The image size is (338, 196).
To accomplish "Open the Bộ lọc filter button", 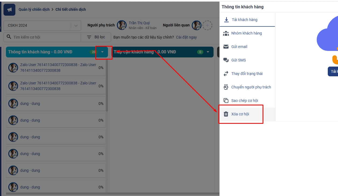I will pos(96,37).
